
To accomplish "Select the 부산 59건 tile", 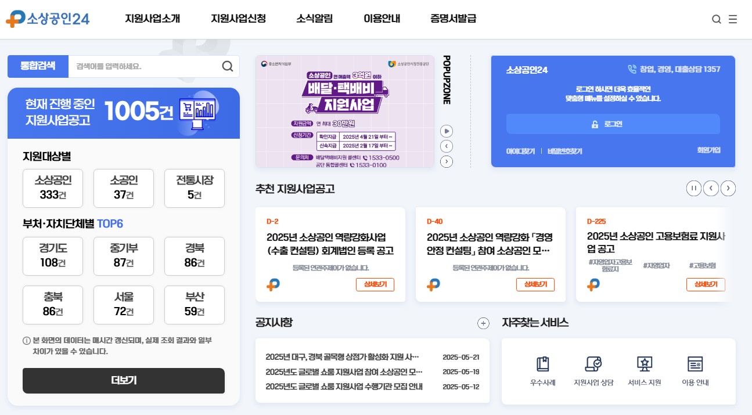I will [x=195, y=305].
